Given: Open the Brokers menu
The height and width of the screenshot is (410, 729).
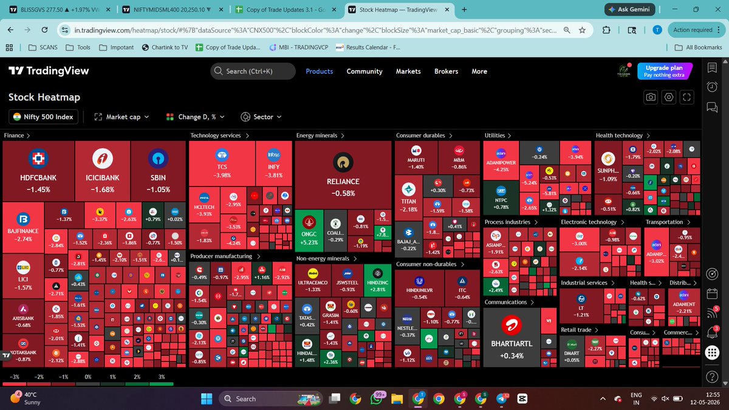Looking at the screenshot, I should 447,71.
